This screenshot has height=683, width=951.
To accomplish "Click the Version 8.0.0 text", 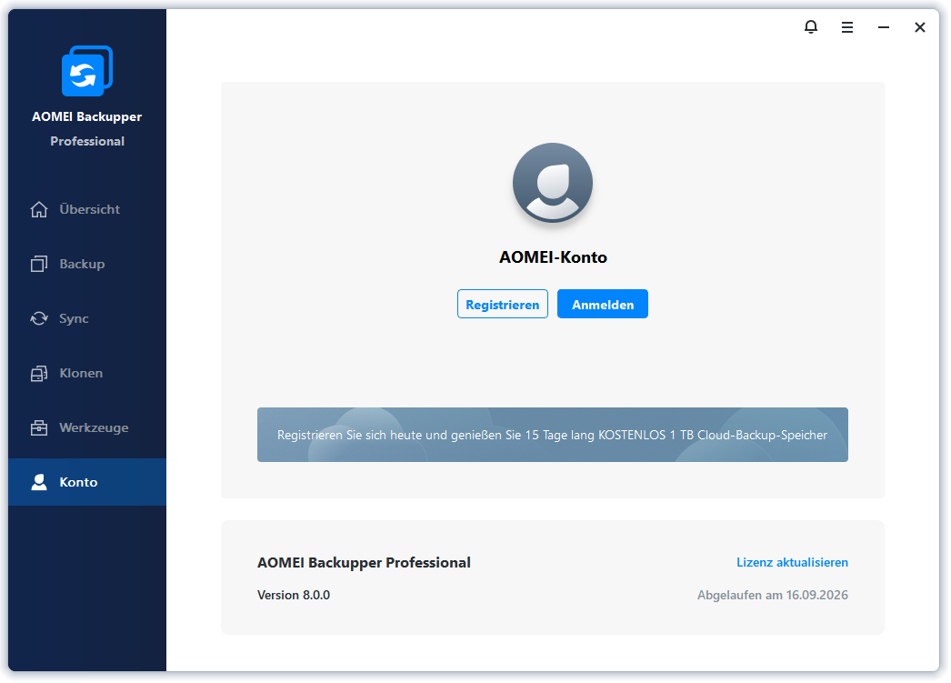I will point(294,595).
